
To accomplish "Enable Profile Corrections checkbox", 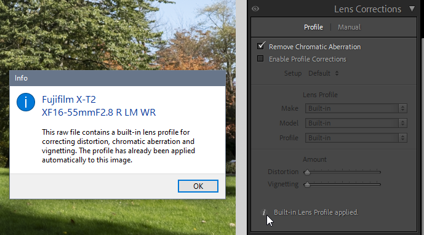I will tap(260, 58).
